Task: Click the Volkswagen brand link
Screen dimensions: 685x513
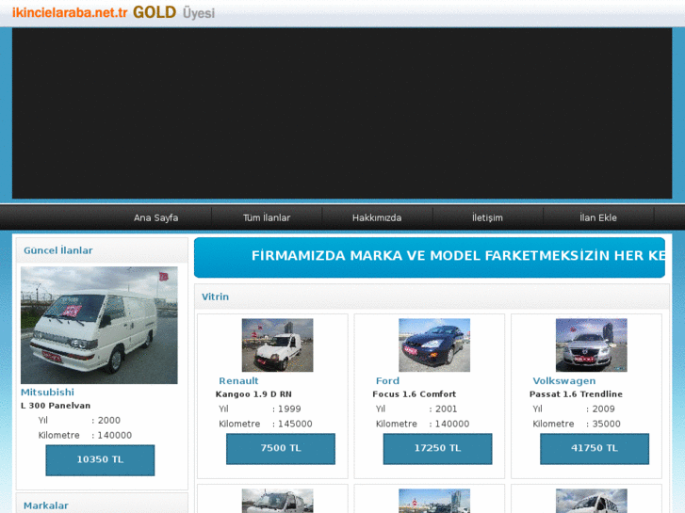Action: [564, 380]
